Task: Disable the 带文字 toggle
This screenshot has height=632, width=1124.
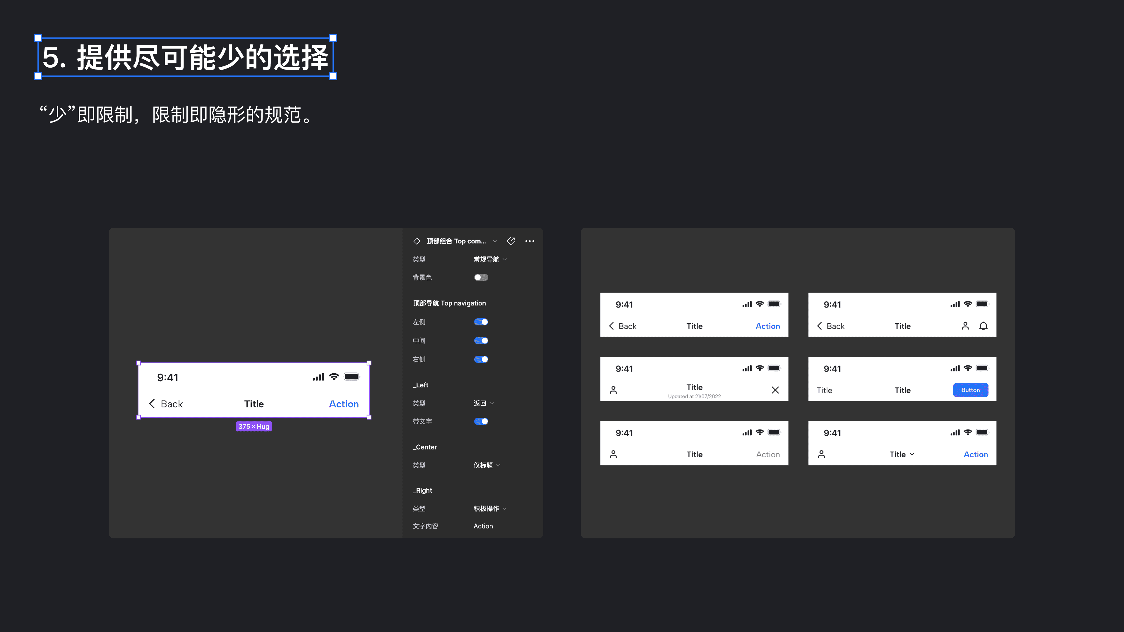Action: pos(481,421)
